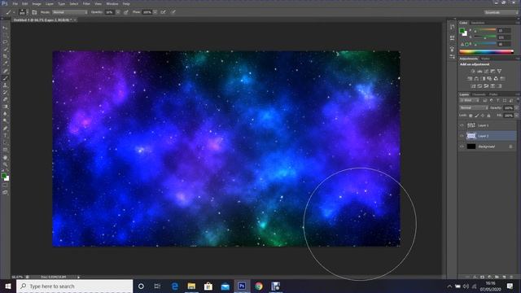Toggle pressure for size in options bar
Viewport: 521px width, 293px height.
pyautogui.click(x=173, y=12)
